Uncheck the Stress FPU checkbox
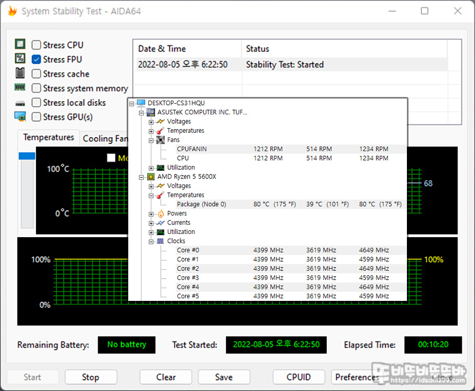The width and height of the screenshot is (475, 391). 36,59
